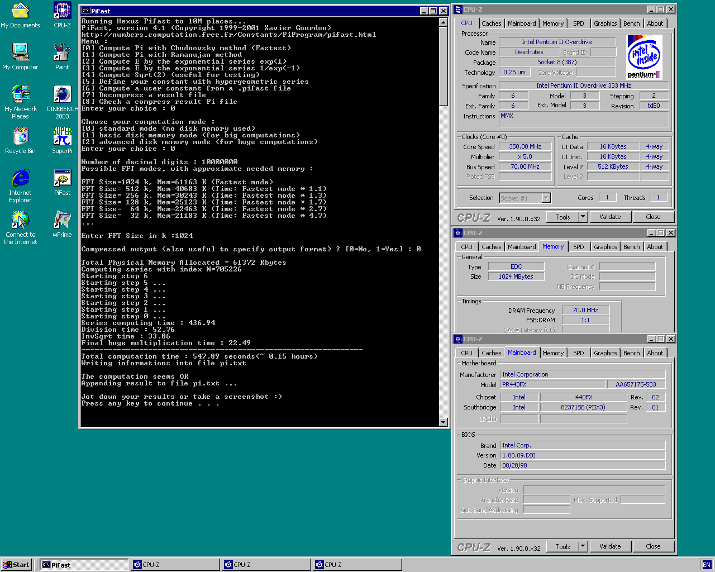
Task: Open My Documents desktop icon
Action: pos(20,15)
